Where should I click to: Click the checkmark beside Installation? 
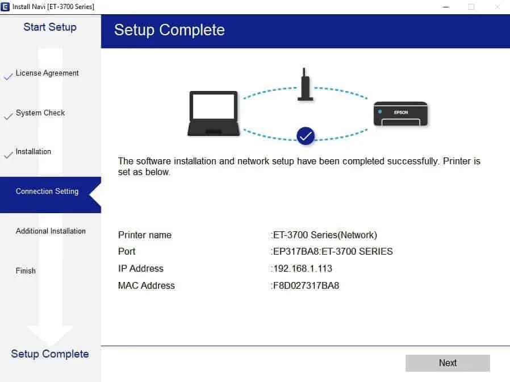[8, 155]
